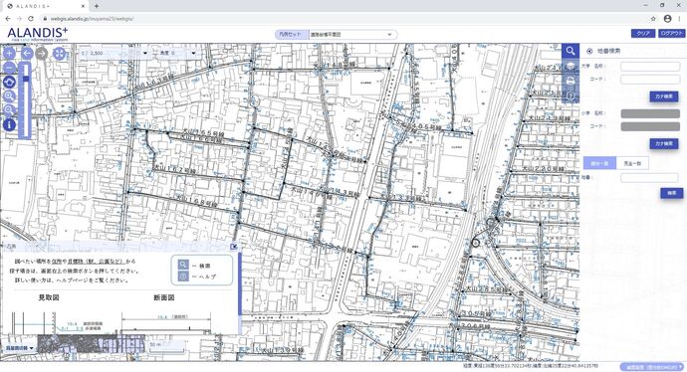Reload the browser page
The height and width of the screenshot is (372, 687).
point(31,19)
